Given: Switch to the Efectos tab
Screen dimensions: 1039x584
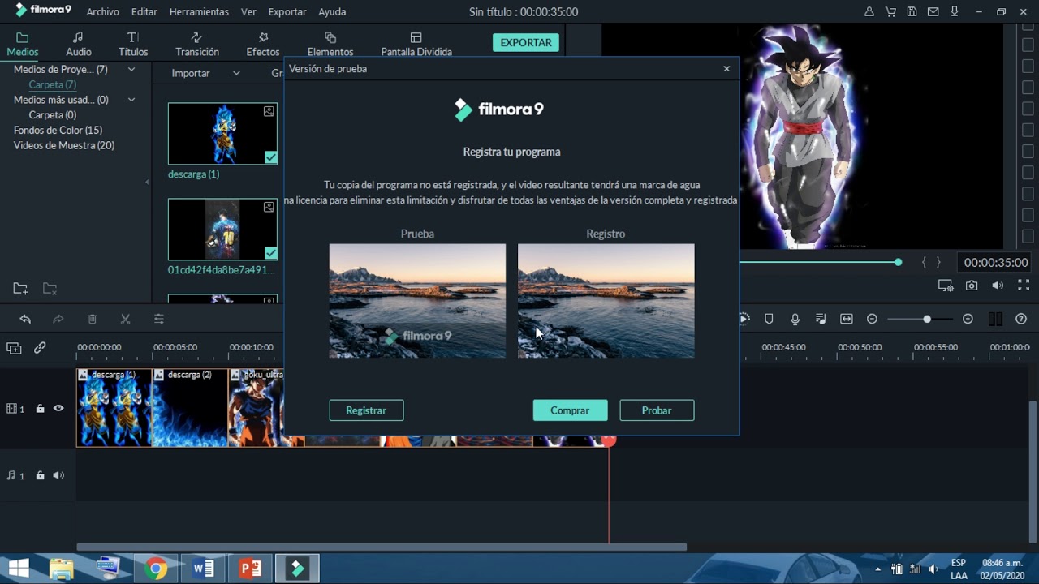Looking at the screenshot, I should tap(263, 45).
